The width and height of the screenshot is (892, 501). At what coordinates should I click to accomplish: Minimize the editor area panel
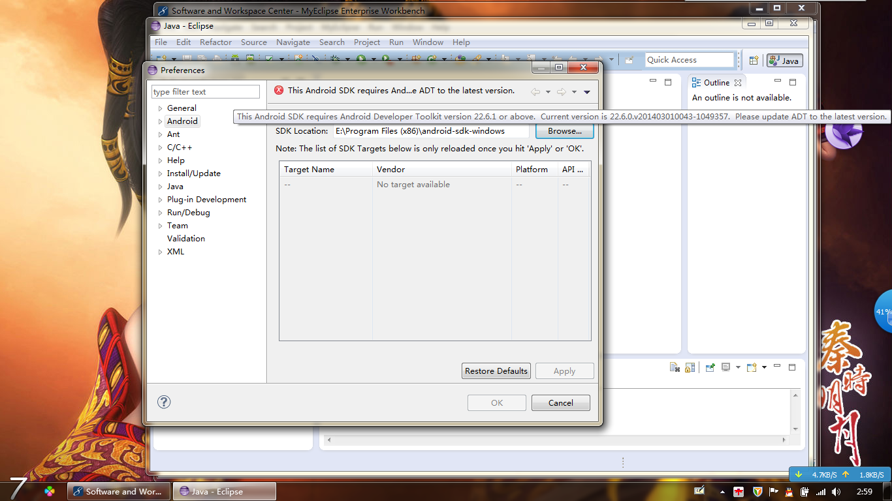click(x=652, y=82)
